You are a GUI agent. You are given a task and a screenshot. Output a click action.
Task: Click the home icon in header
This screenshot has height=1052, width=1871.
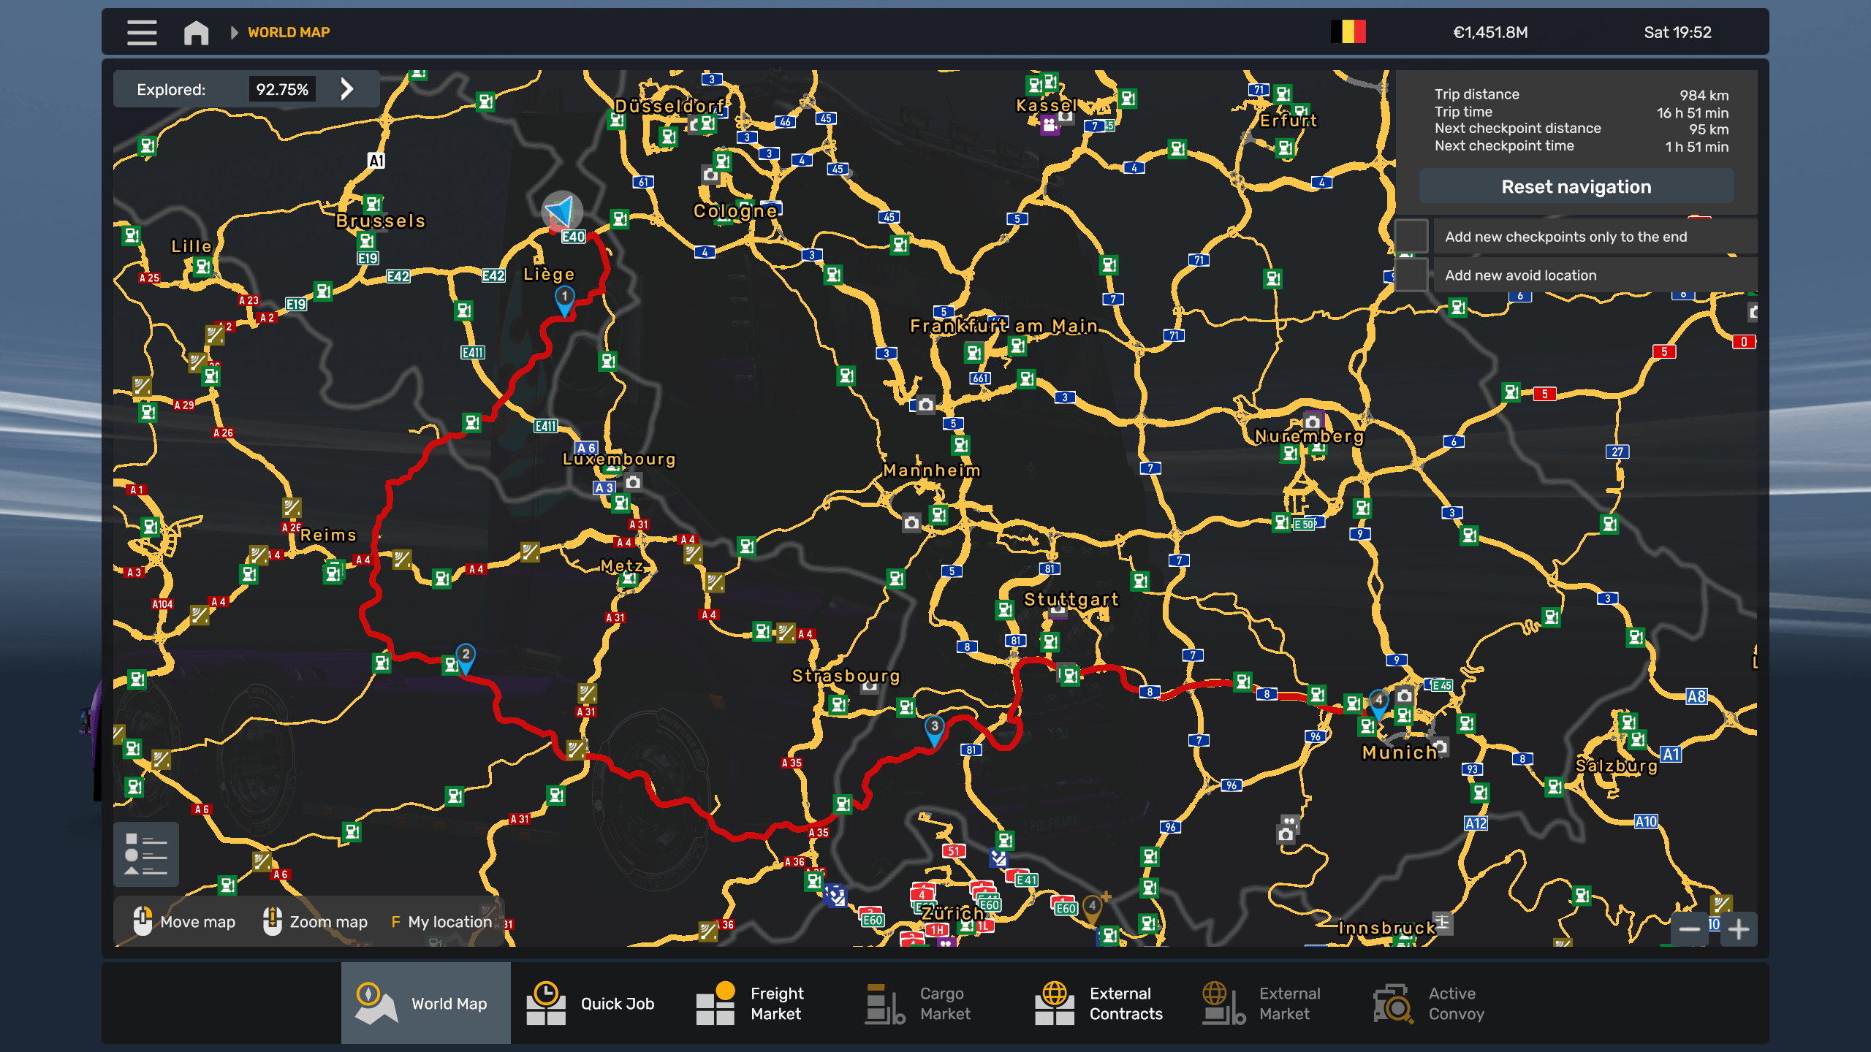coord(196,32)
